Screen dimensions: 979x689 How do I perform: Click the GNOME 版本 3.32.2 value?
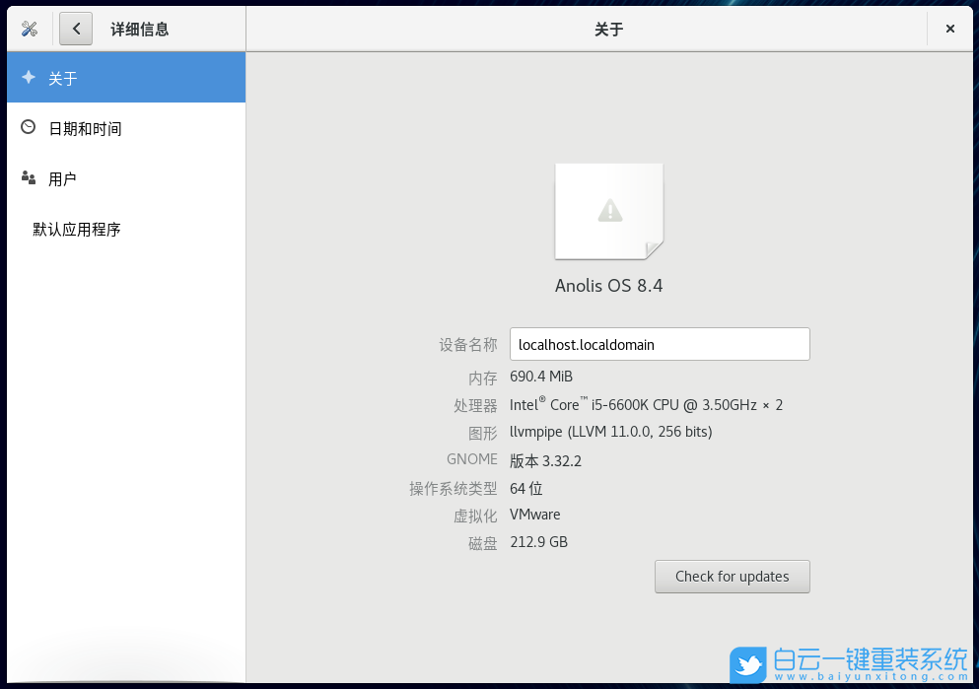(x=545, y=461)
